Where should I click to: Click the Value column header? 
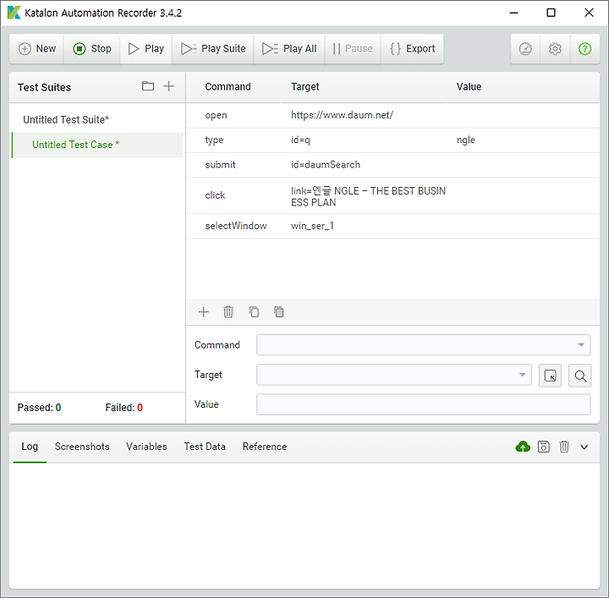469,86
